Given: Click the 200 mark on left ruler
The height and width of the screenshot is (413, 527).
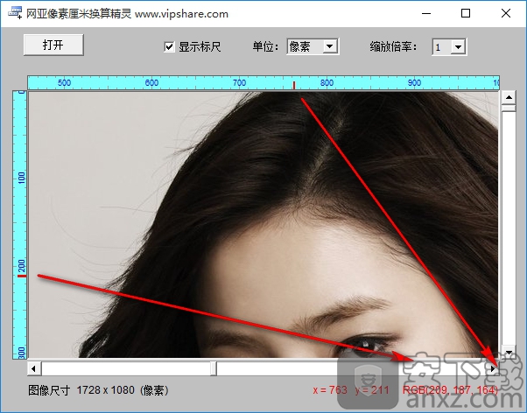Looking at the screenshot, I should coord(22,265).
